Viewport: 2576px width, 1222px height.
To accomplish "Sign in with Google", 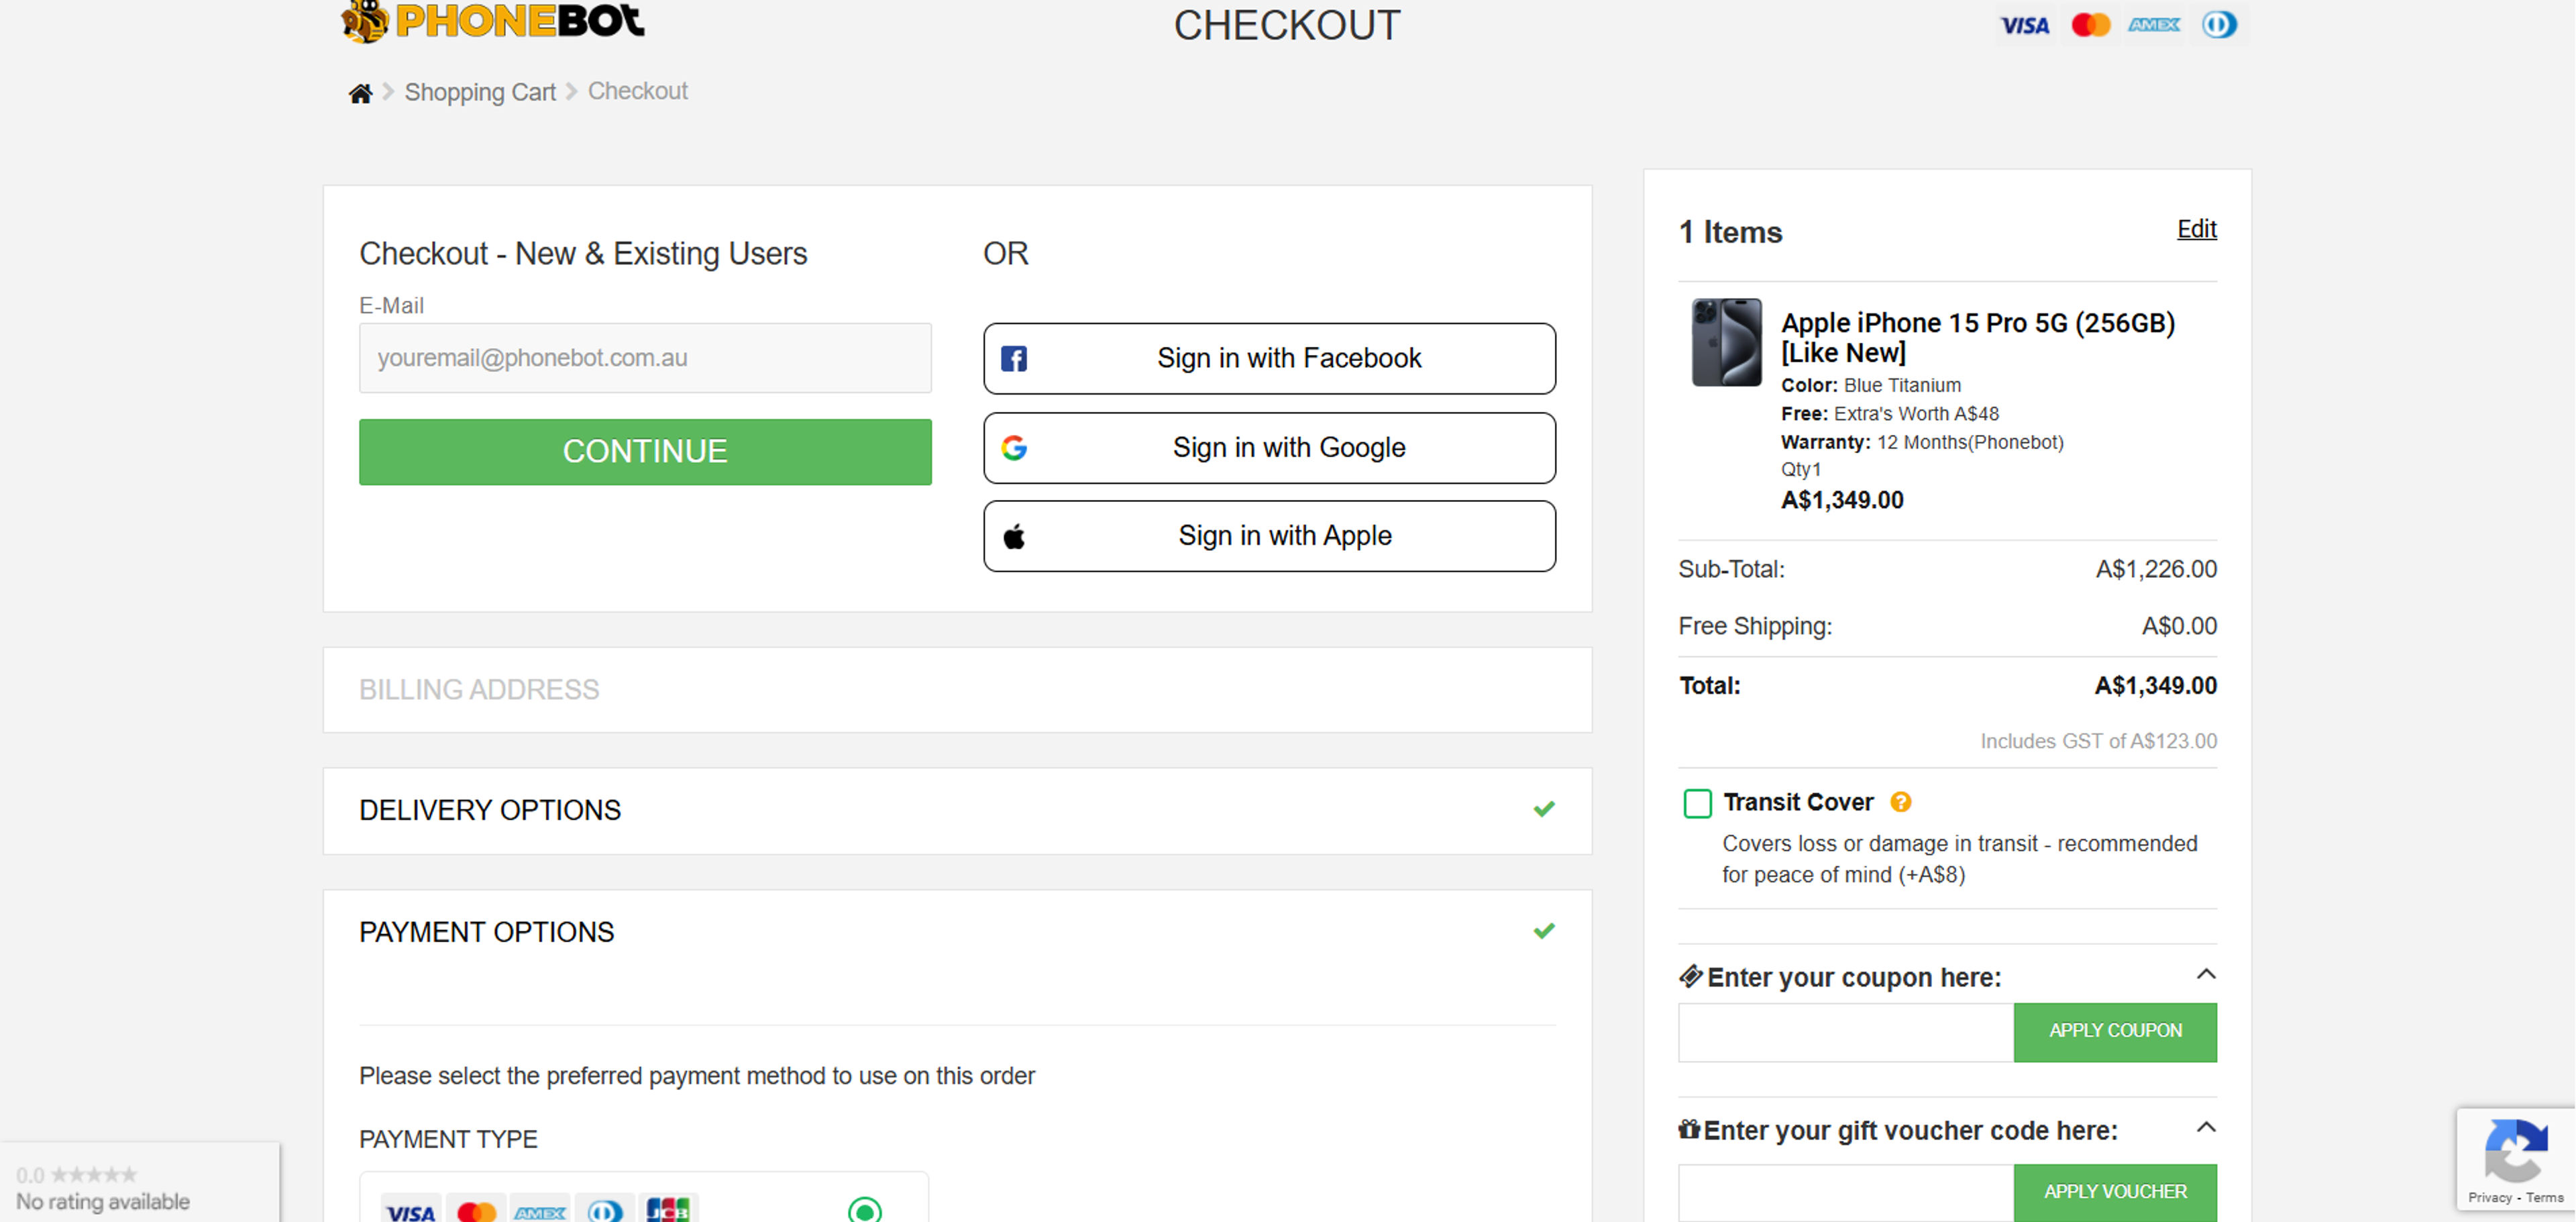I will tap(1269, 447).
